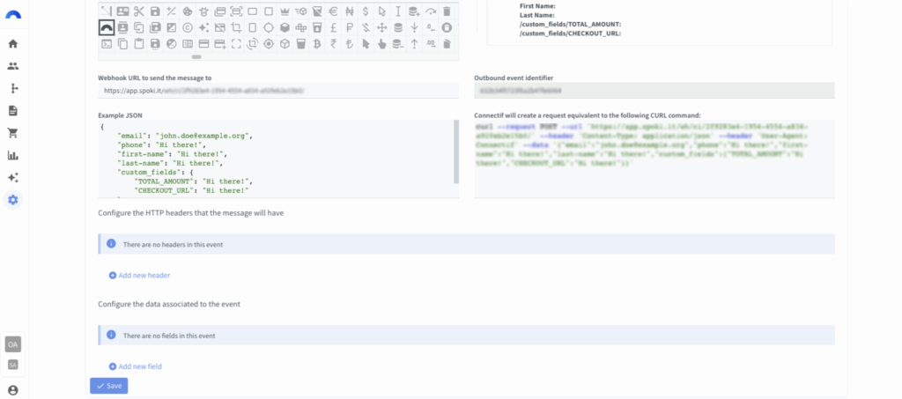Pick the dollar sign icon
The width and height of the screenshot is (902, 399).
point(365,11)
